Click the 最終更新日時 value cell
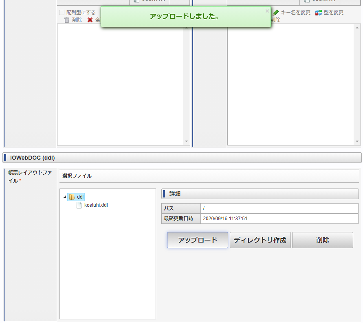Viewport: 363px width, 323px height. tap(279, 219)
